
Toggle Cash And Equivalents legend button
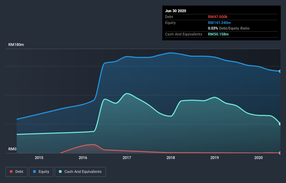click(x=80, y=172)
